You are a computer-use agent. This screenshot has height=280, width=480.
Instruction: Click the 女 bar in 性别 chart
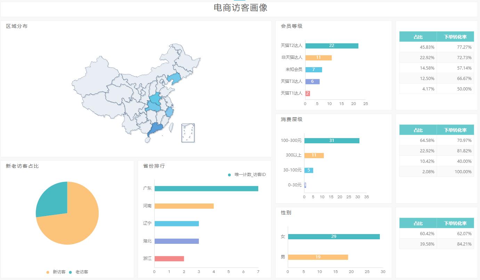[334, 237]
